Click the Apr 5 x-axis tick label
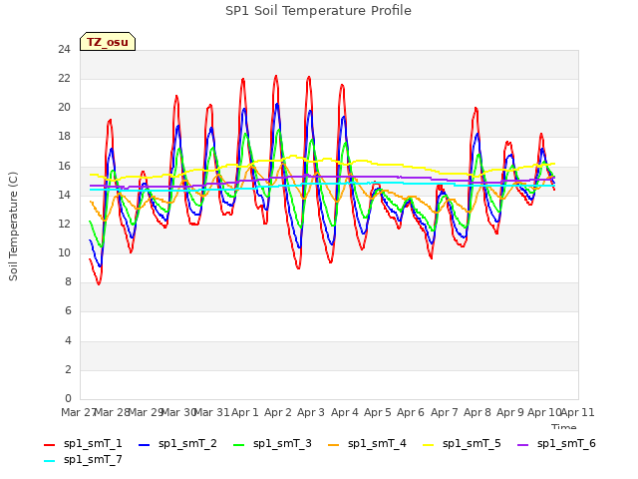Screen dimensions: 638x479 coord(378,412)
